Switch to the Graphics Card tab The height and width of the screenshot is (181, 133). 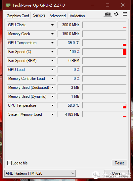click(18, 16)
